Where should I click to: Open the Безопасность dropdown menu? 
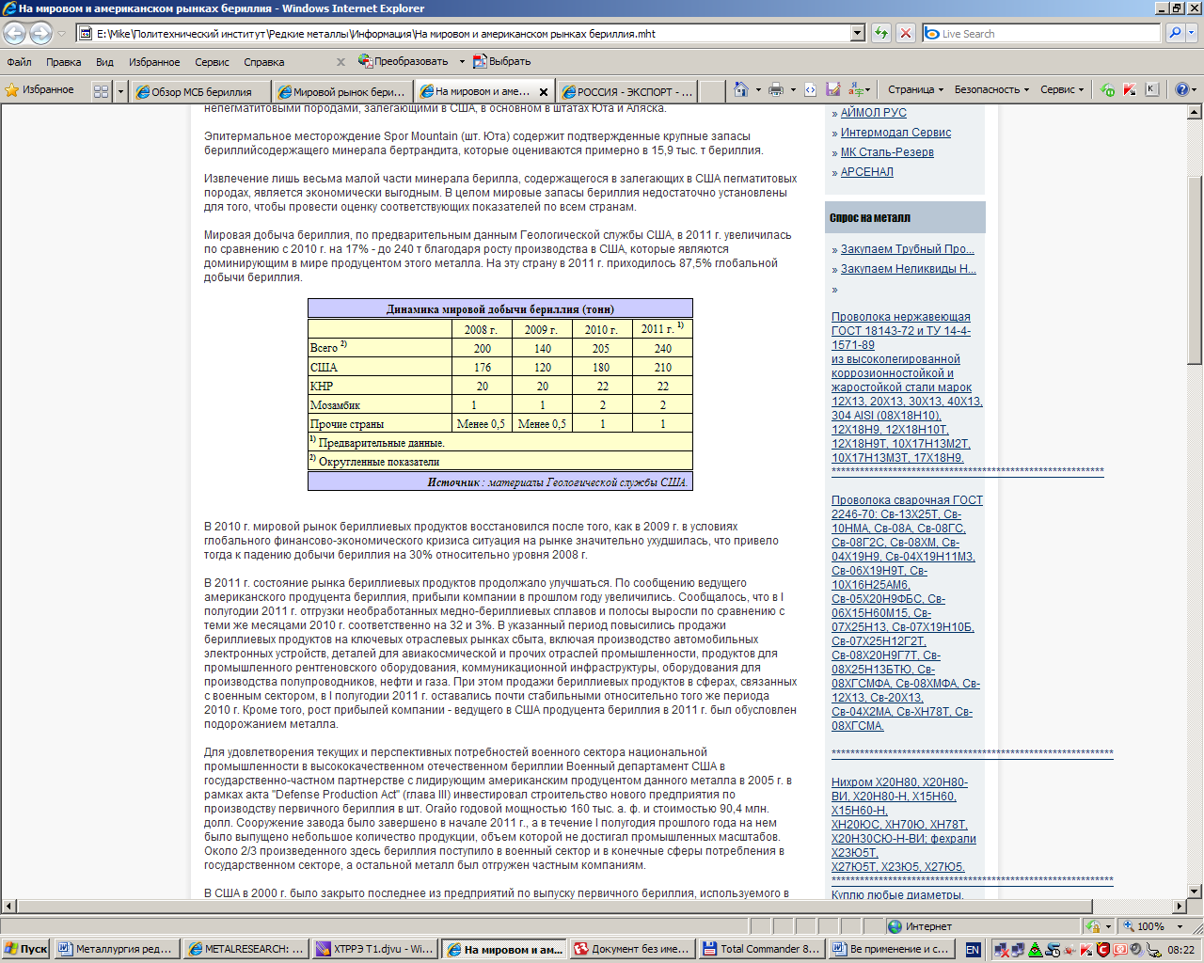[991, 90]
